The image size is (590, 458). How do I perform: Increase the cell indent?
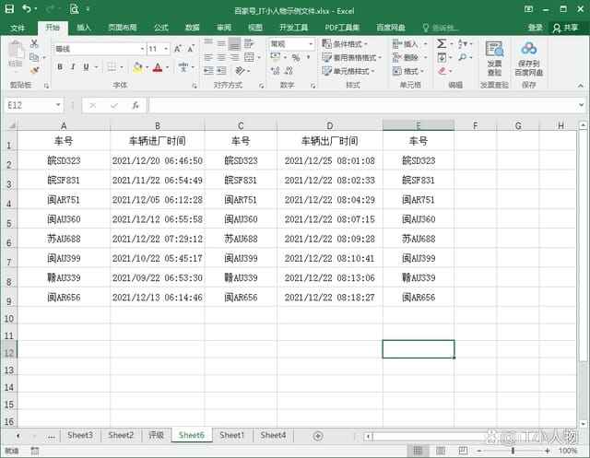point(221,71)
